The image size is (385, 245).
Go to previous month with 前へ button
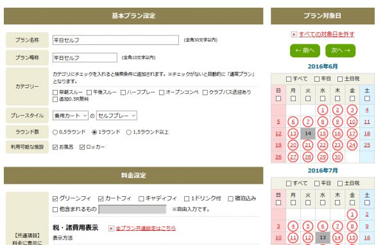click(305, 50)
